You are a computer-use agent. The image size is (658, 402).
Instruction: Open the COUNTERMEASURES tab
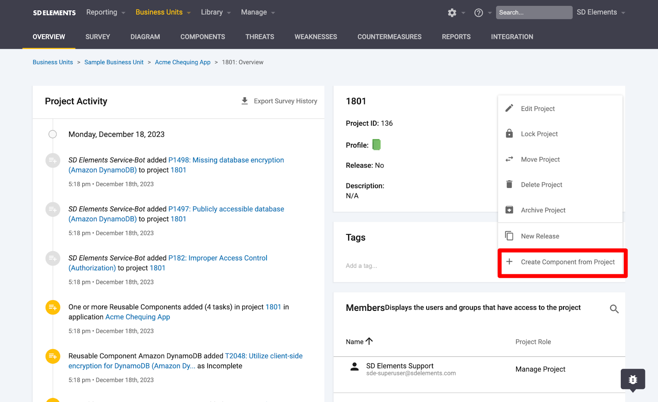tap(389, 37)
